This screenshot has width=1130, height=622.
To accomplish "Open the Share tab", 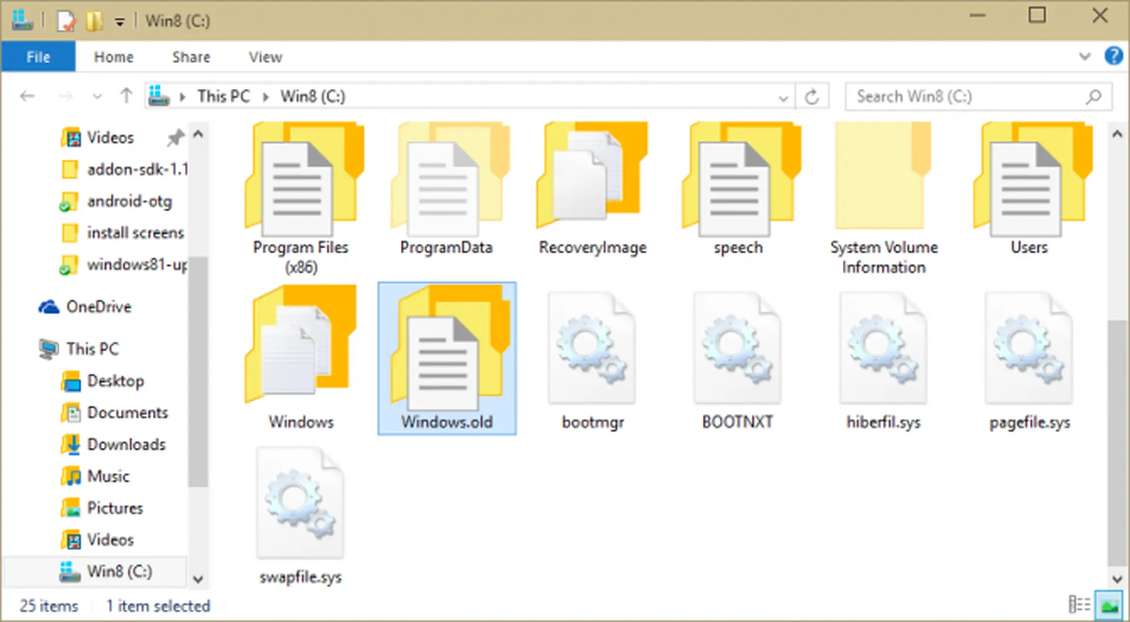I will coord(191,56).
